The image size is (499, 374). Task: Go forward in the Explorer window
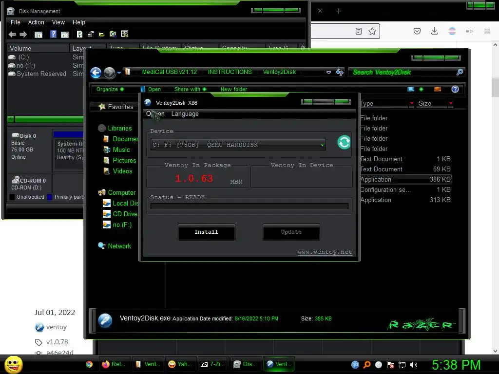(109, 73)
